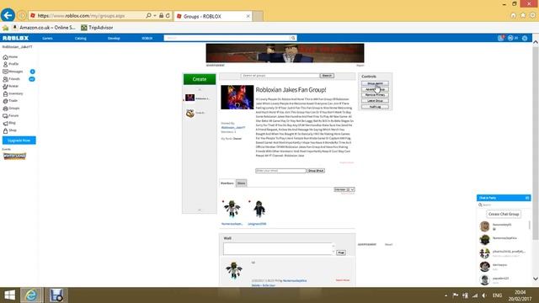Collapse the Chat & Party panel header icon
Screen dimensions: 539x303
(527, 198)
